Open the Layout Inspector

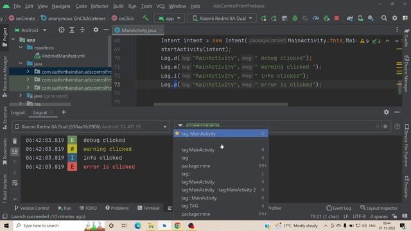379,208
